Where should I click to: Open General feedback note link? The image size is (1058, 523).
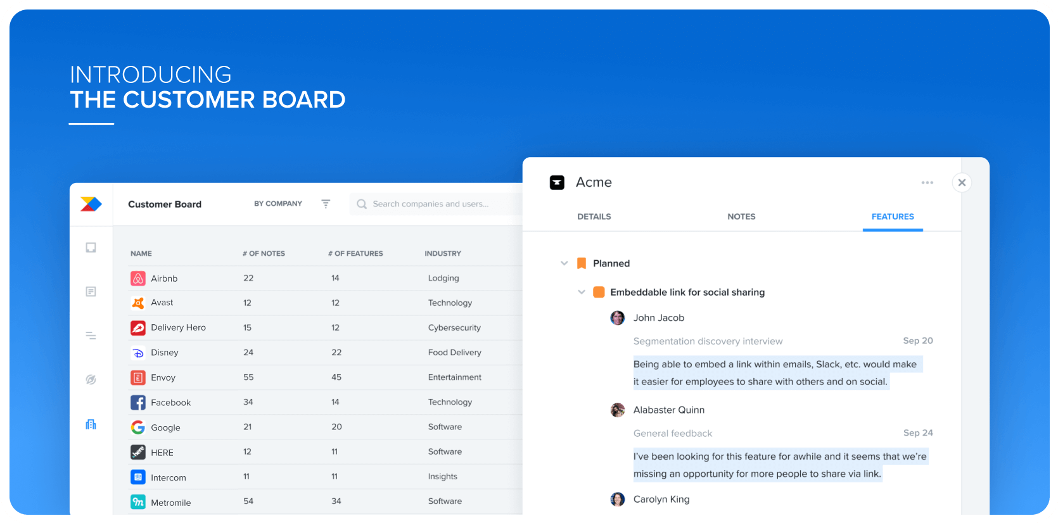click(x=673, y=434)
